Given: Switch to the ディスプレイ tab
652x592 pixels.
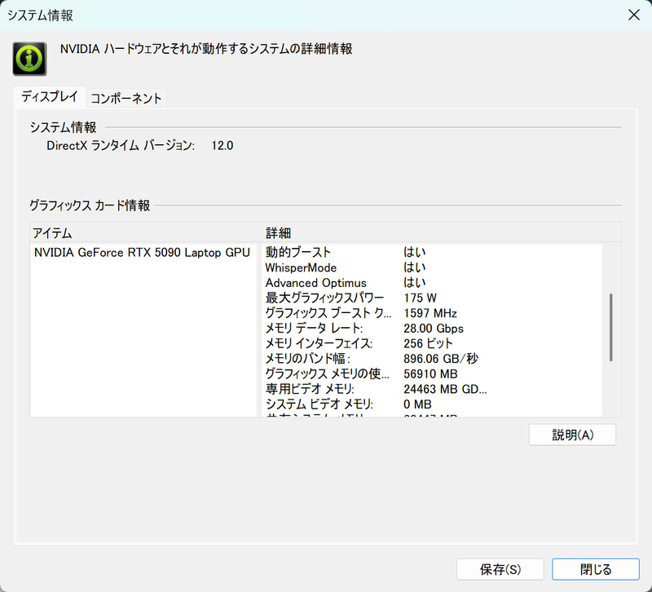Looking at the screenshot, I should [x=50, y=97].
